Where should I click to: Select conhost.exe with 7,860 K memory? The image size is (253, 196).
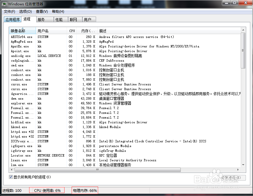pyautogui.click(x=125, y=80)
